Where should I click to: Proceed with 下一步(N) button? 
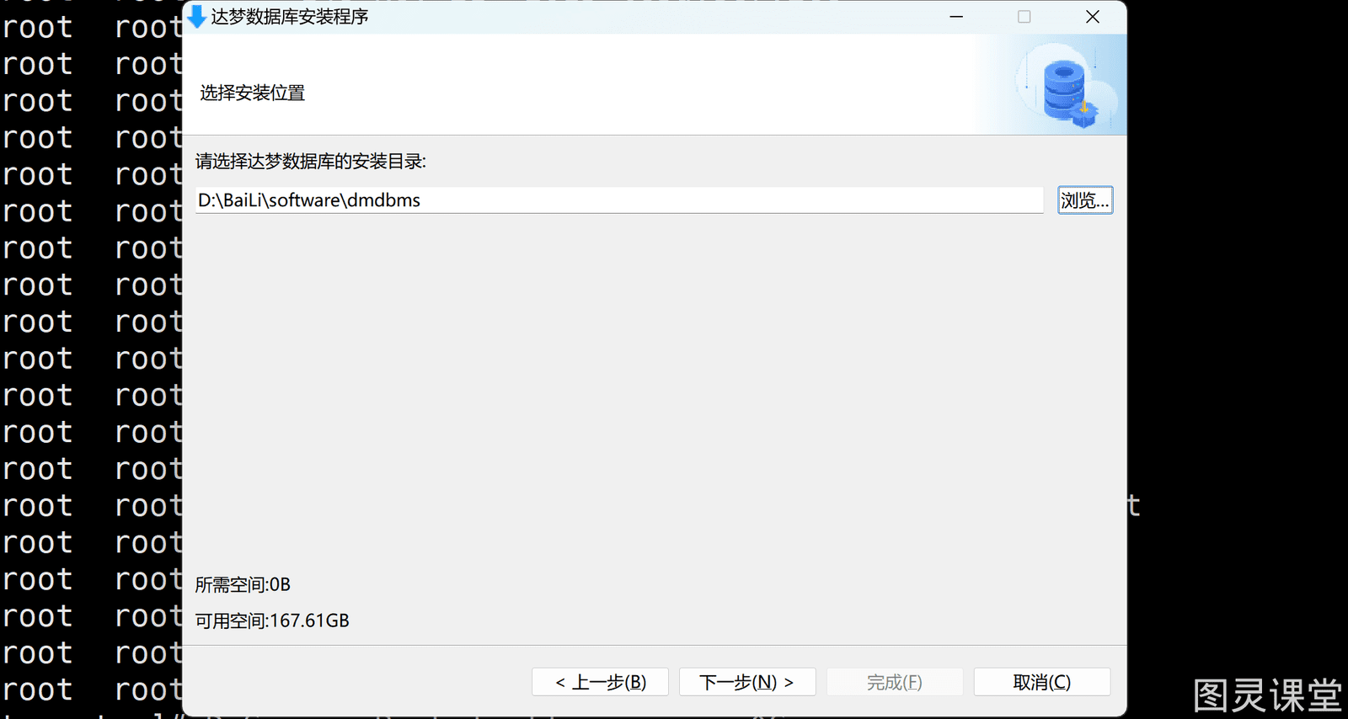click(747, 682)
